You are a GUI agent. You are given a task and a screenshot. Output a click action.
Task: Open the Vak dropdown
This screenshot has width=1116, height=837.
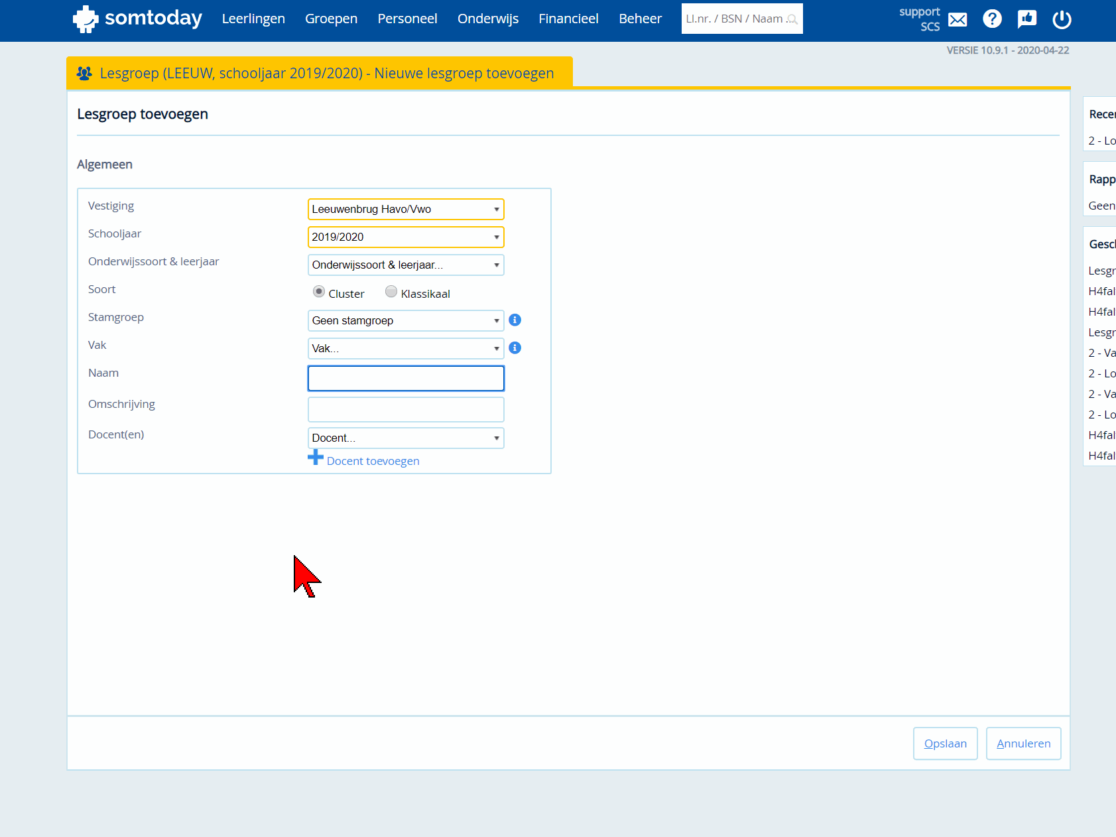click(x=406, y=349)
